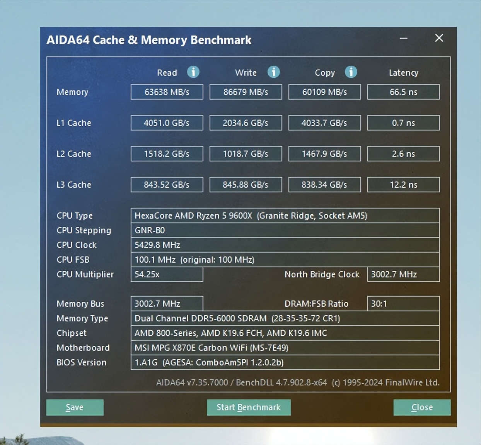Click the L2 Cache read value 1518.2 GB/s

tap(167, 154)
